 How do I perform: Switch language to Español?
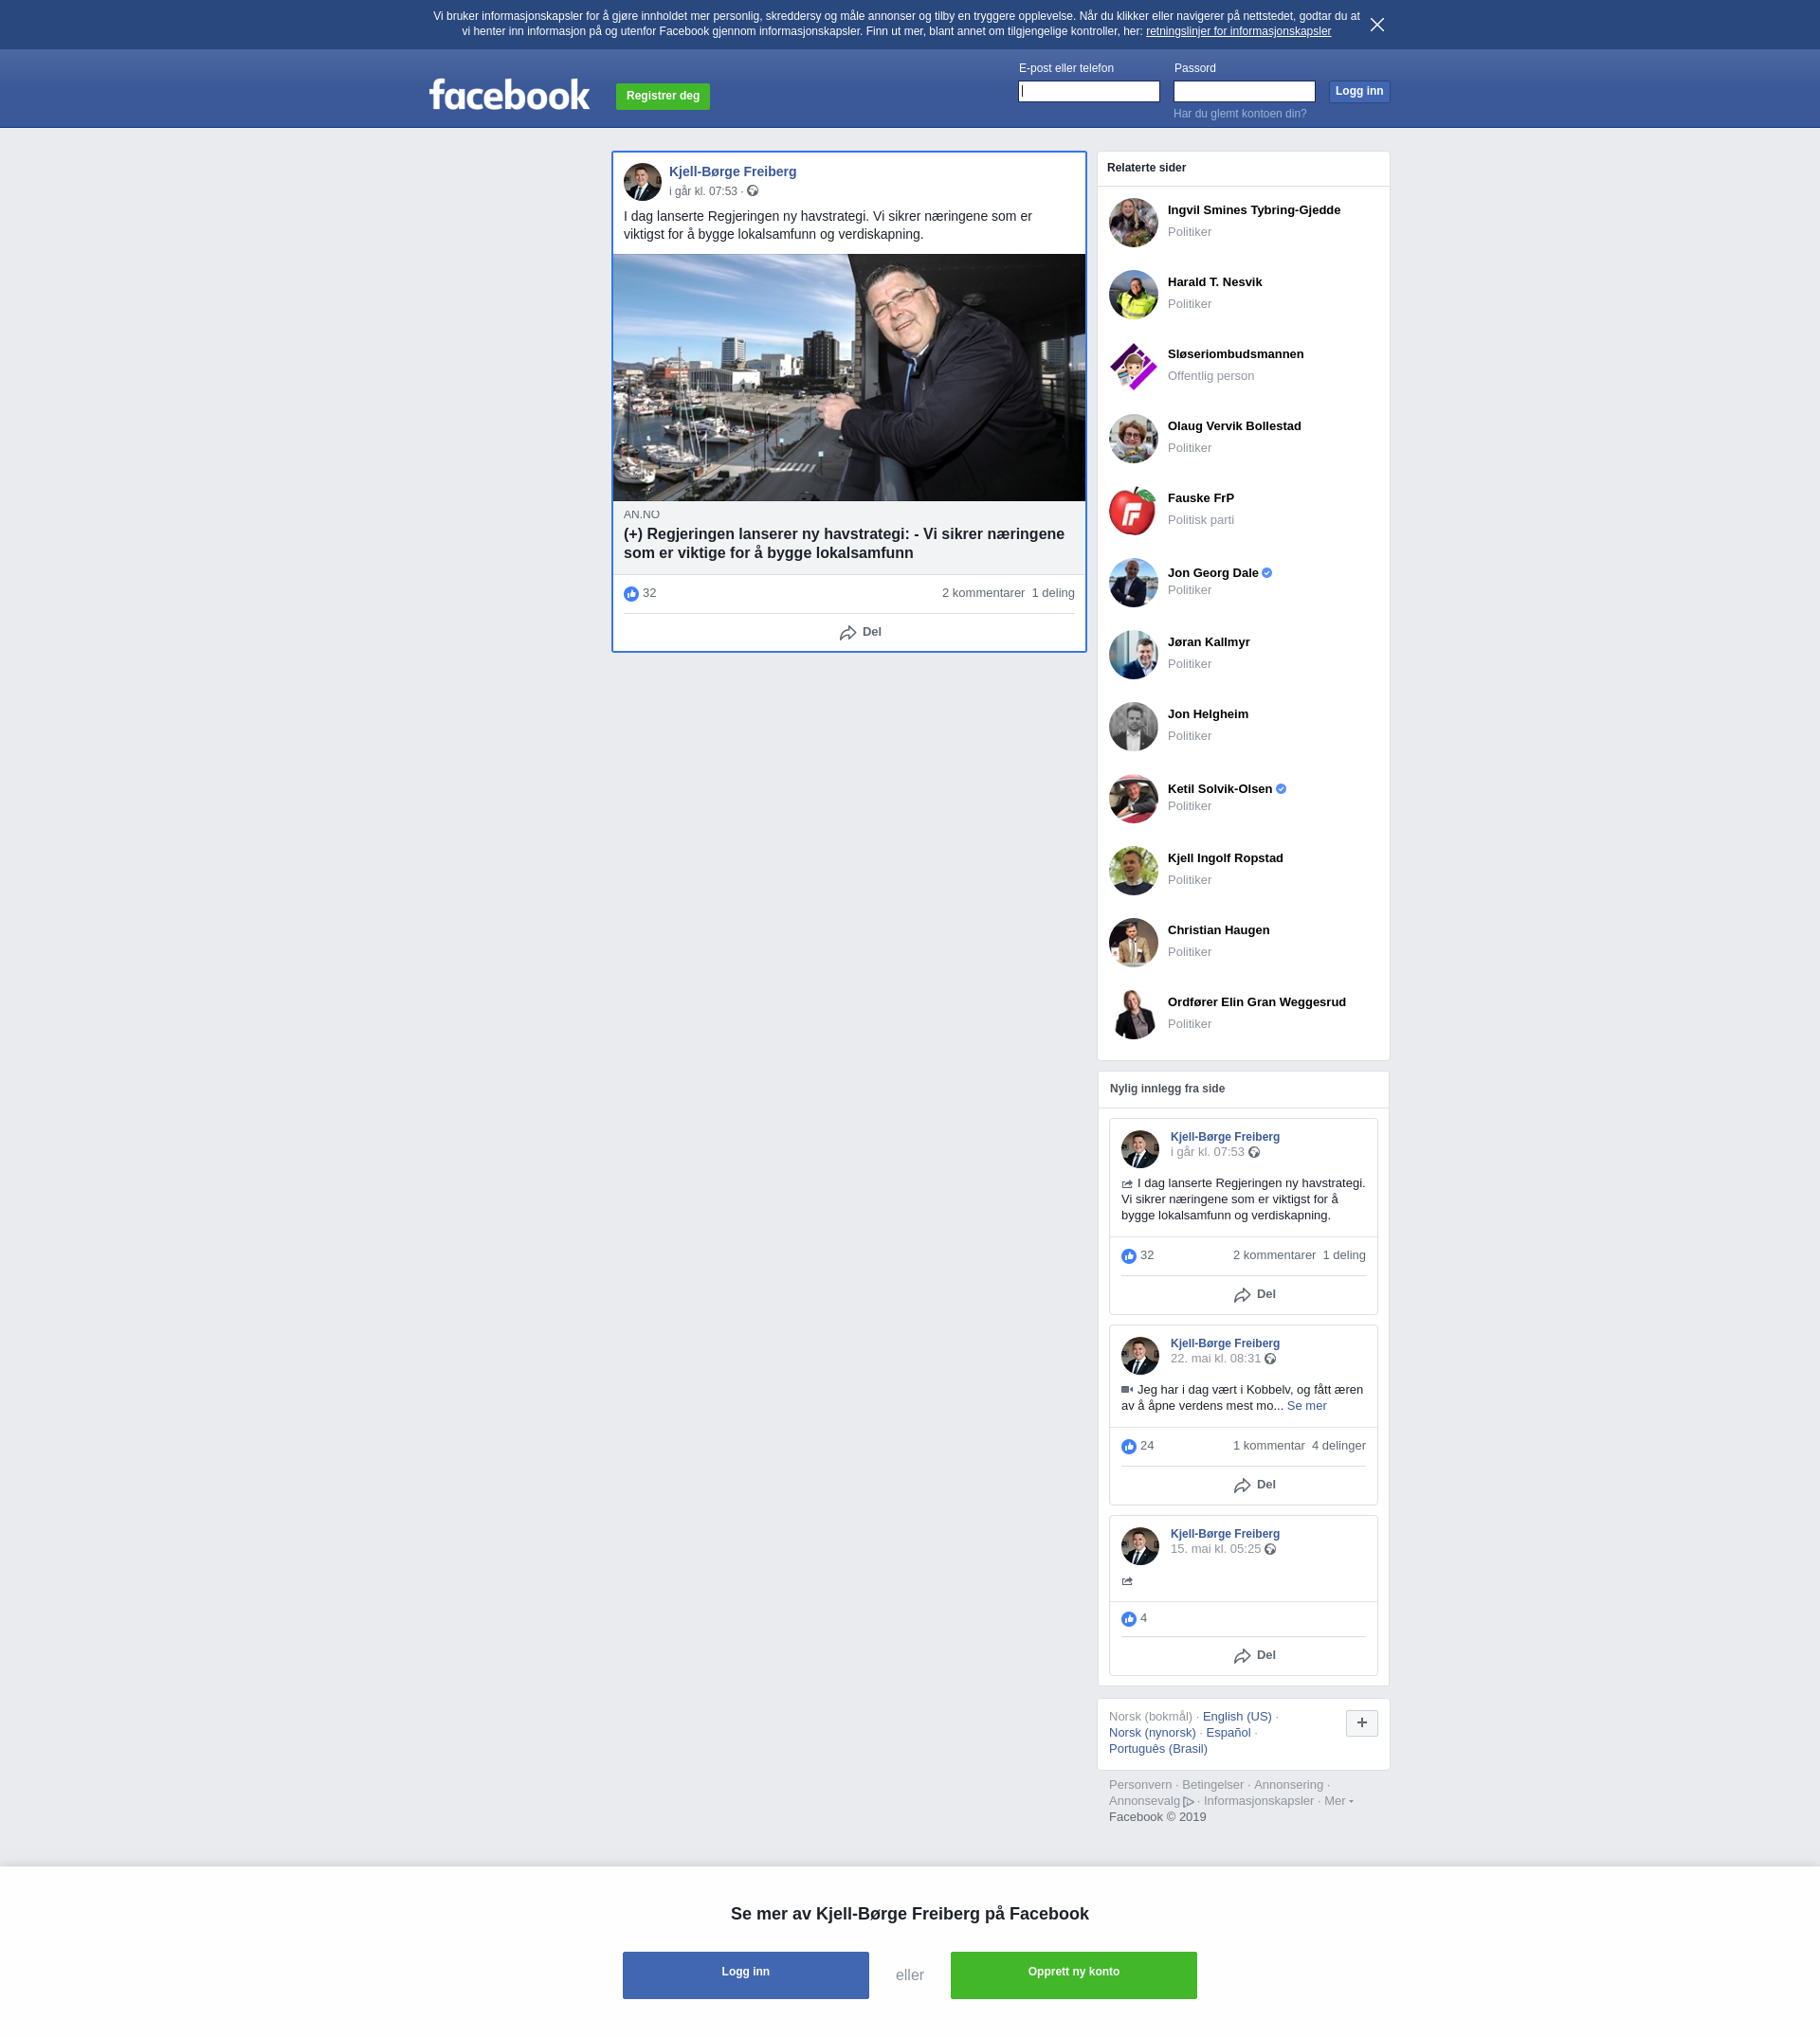click(1228, 1732)
